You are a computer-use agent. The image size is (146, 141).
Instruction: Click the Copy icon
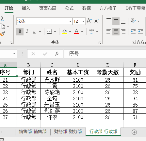point(3,26)
